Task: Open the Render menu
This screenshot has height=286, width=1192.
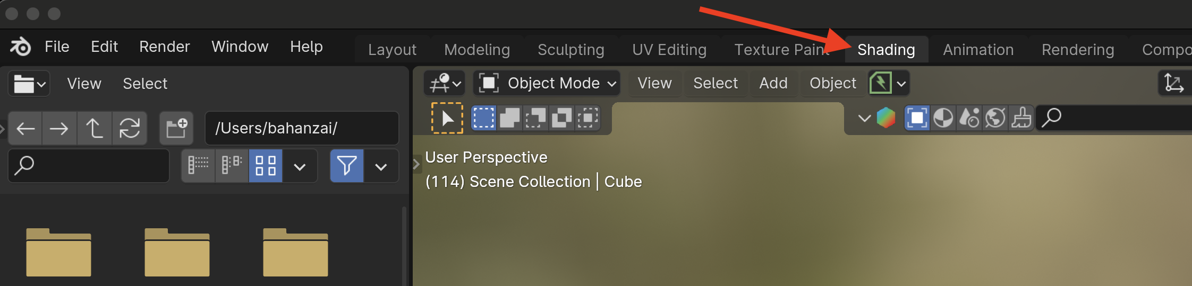Action: pyautogui.click(x=165, y=47)
